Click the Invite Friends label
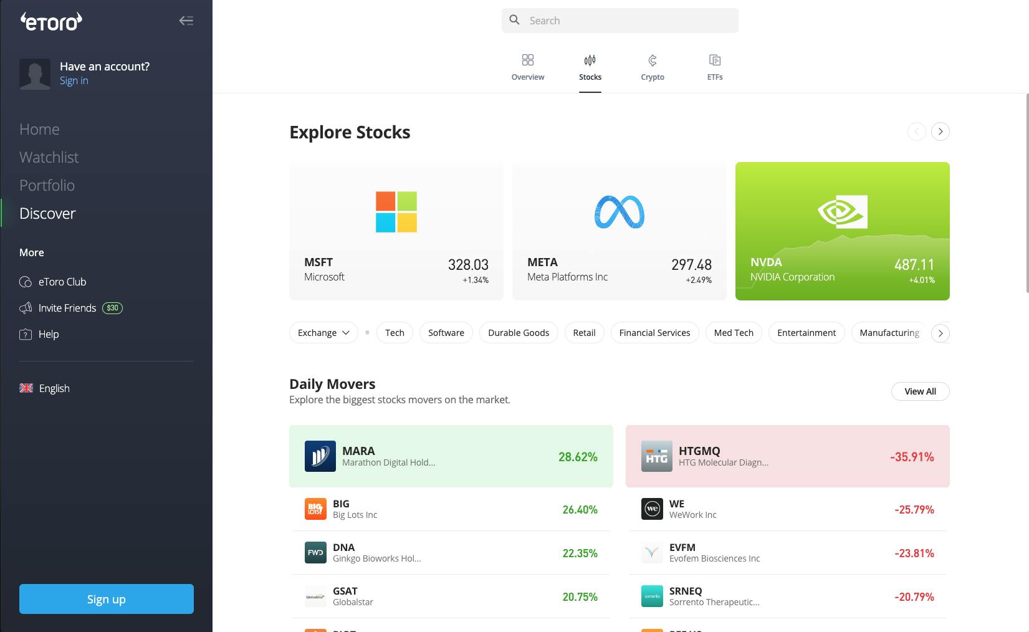Image resolution: width=1029 pixels, height=632 pixels. pyautogui.click(x=67, y=308)
